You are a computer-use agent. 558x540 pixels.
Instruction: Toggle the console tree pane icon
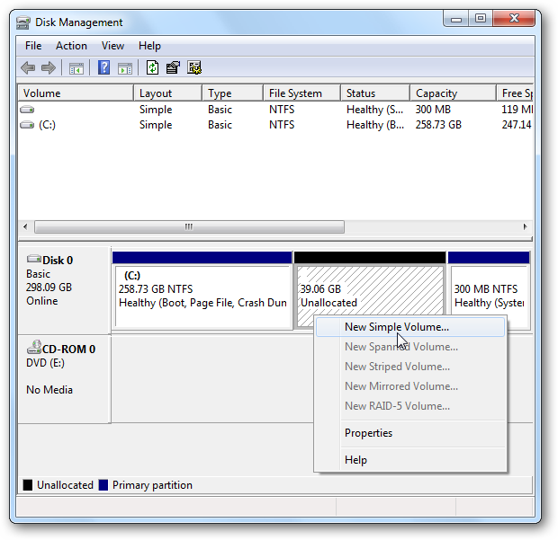coord(76,68)
